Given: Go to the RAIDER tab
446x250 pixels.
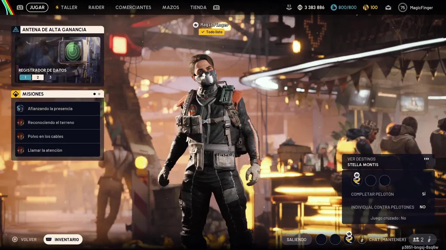Looking at the screenshot, I should click(x=96, y=7).
